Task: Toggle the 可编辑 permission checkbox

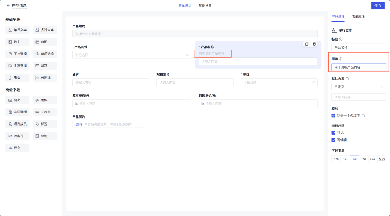Action: (333, 140)
